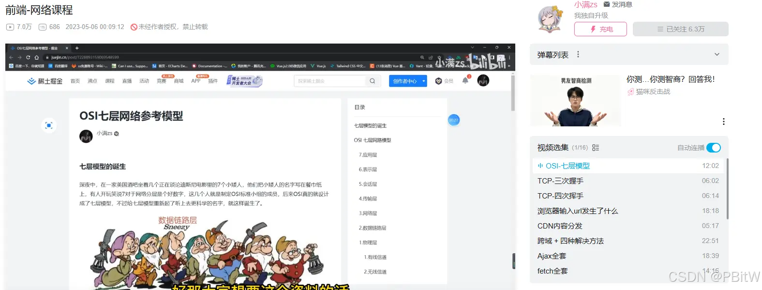Click the browser home icon in the video
762x290 pixels.
(36, 57)
